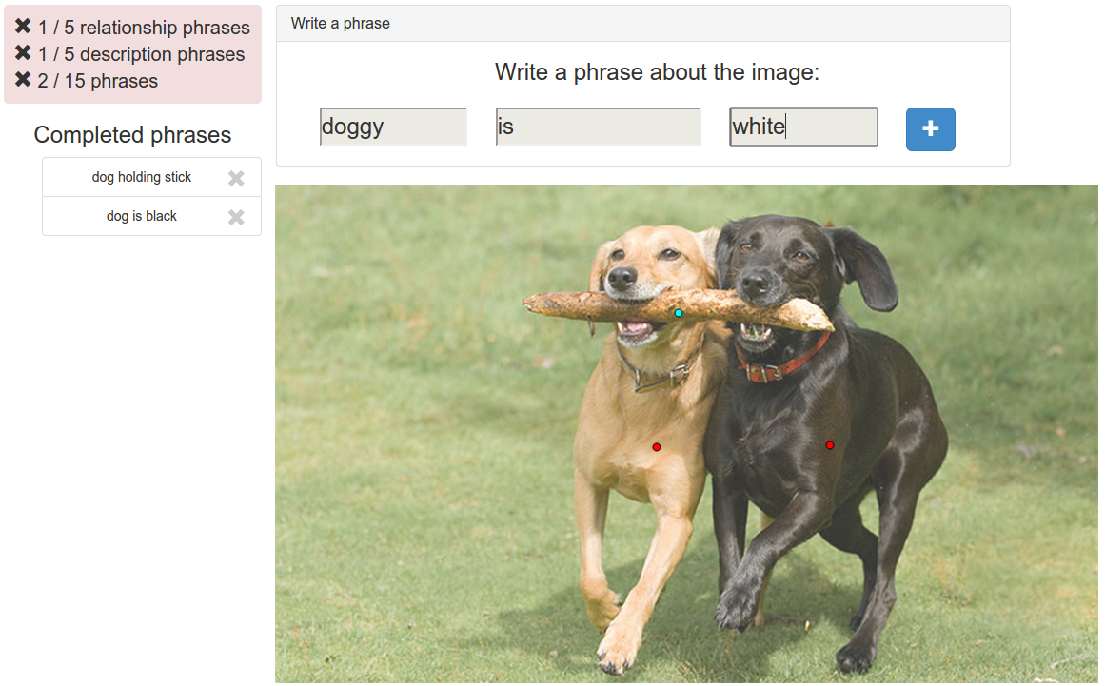Viewport: 1105px width, 686px height.
Task: Delete the "dog holding stick" phrase
Action: 236,178
